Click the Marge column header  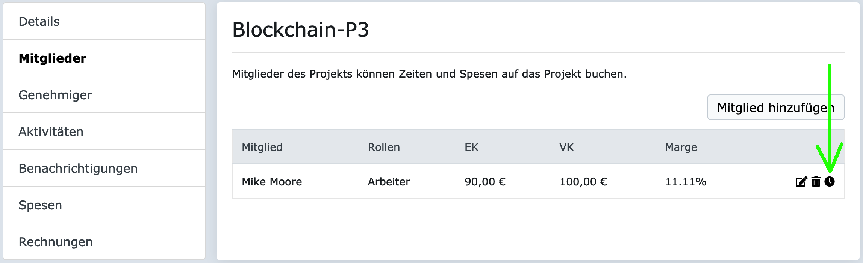click(681, 147)
